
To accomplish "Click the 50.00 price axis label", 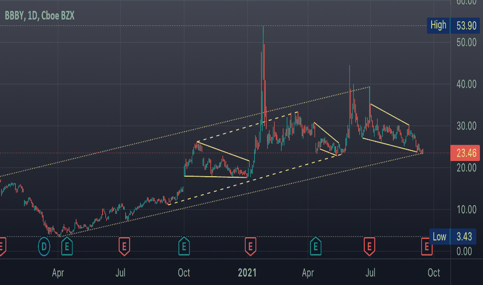I will click(x=466, y=42).
